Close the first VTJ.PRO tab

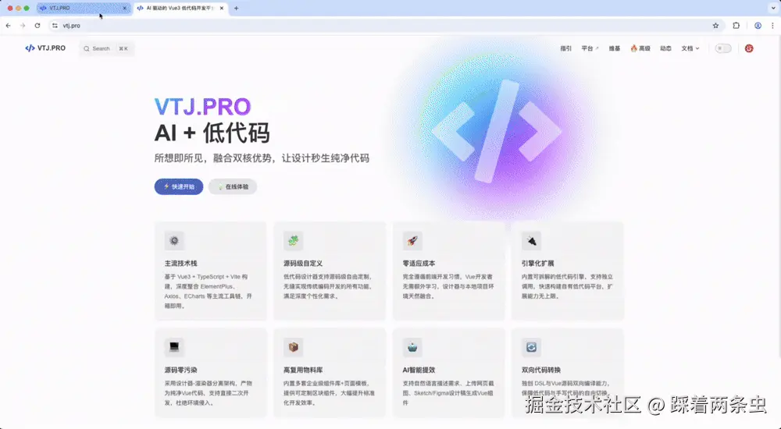(124, 9)
